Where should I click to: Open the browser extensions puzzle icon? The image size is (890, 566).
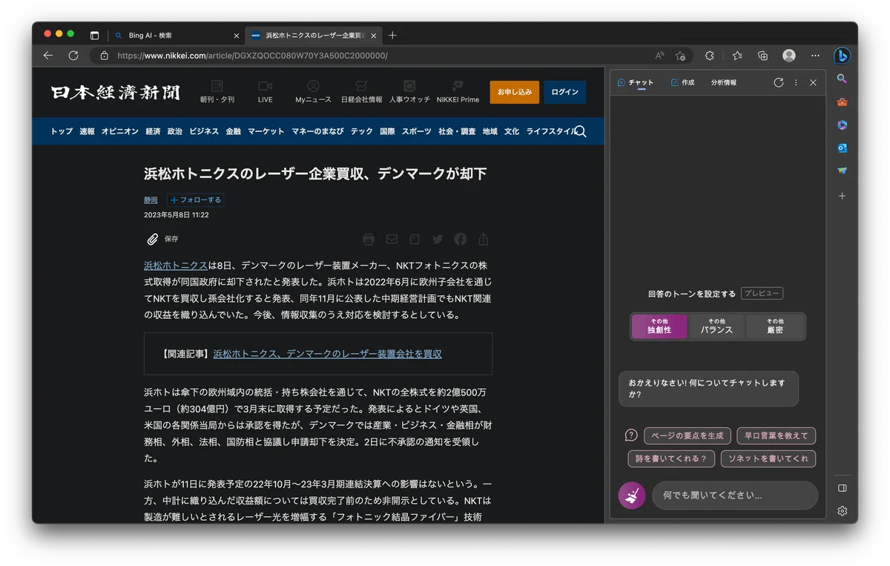click(x=710, y=56)
